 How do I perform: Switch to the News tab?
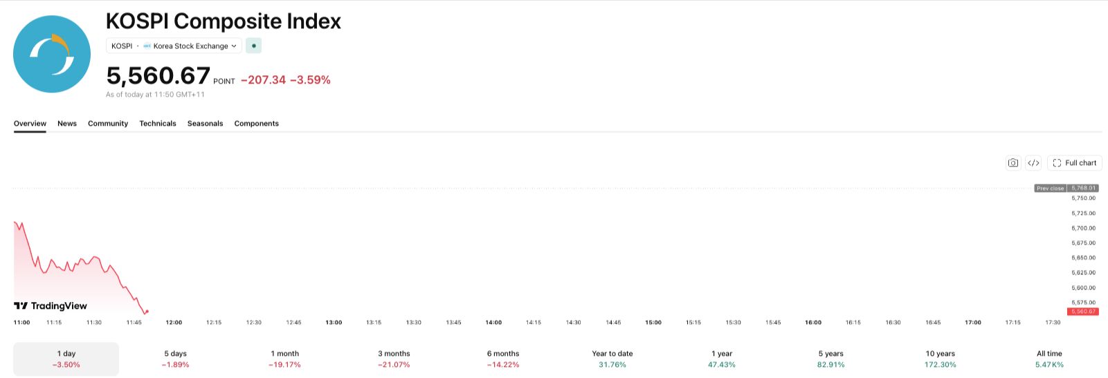67,124
